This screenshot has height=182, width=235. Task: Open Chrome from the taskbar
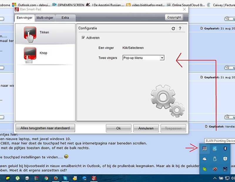pos(46,178)
